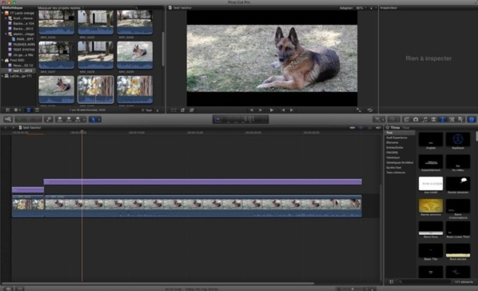
Task: Select Éléments titles category
Action: tap(392, 142)
